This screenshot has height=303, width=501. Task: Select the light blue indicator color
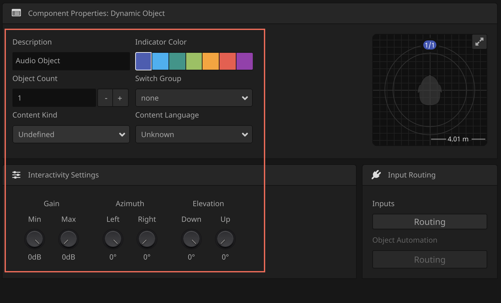[x=160, y=61]
